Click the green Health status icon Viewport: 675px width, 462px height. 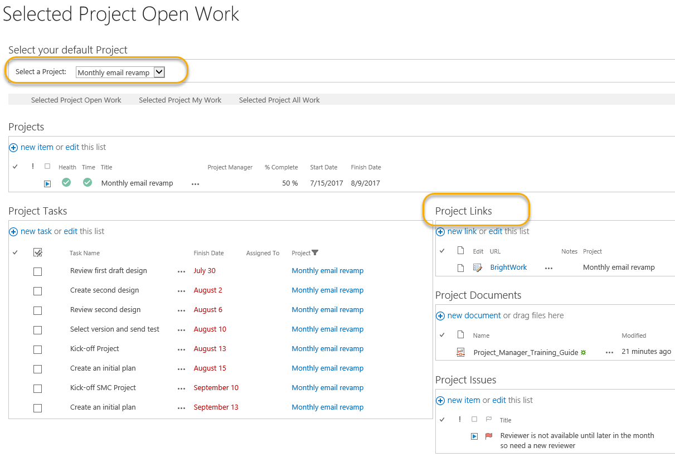[66, 182]
